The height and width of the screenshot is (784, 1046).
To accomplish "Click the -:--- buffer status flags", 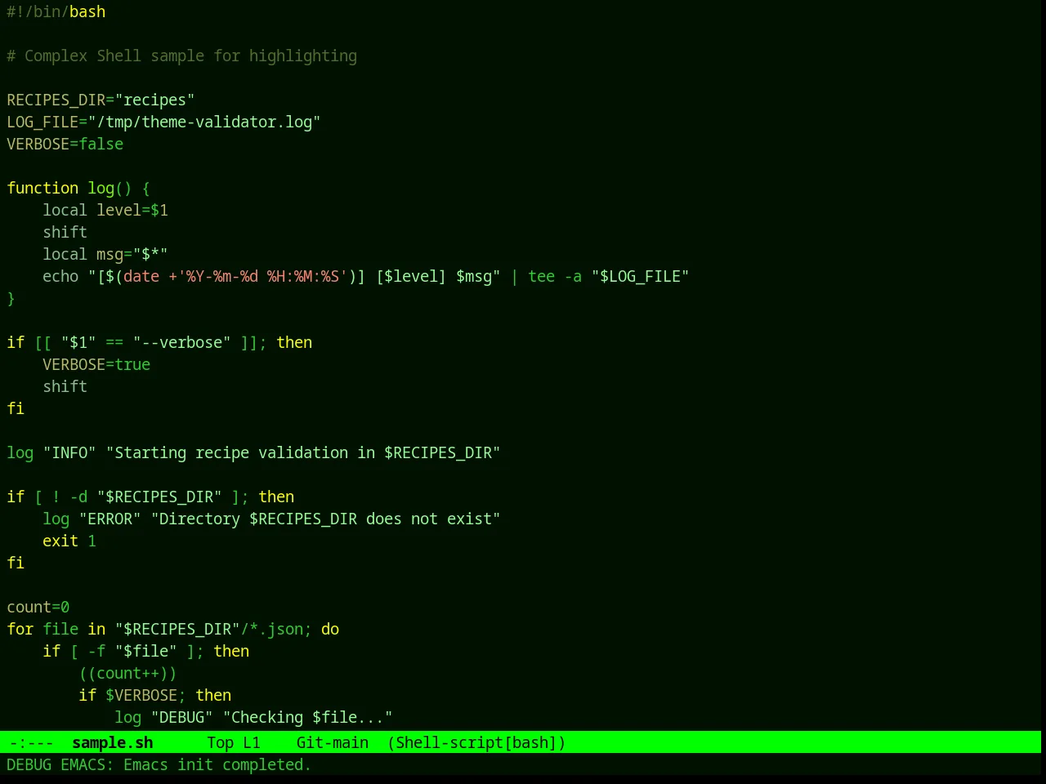I will click(x=32, y=742).
